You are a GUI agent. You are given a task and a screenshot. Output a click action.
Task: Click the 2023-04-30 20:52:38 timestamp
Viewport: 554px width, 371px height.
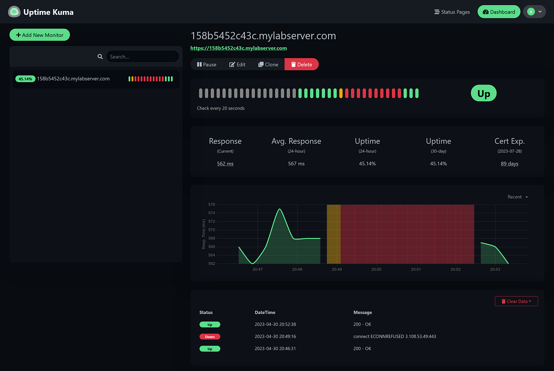[275, 324]
